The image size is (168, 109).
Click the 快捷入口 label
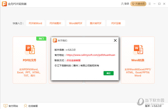(x=18, y=23)
